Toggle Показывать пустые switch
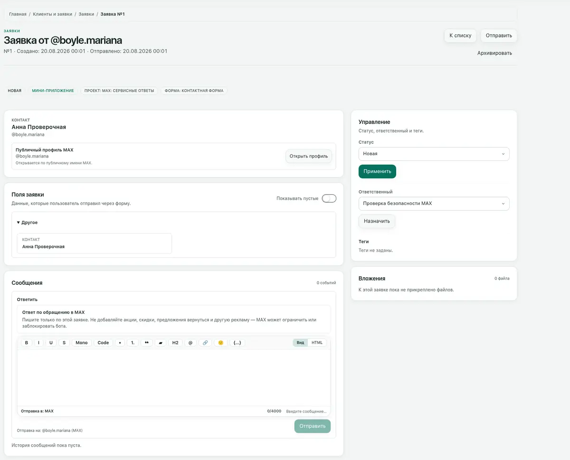 tap(329, 198)
